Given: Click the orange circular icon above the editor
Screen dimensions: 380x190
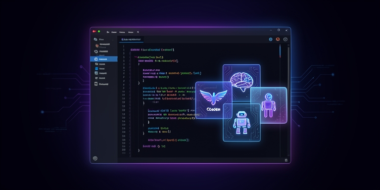Looking at the screenshot, I should (x=278, y=39).
